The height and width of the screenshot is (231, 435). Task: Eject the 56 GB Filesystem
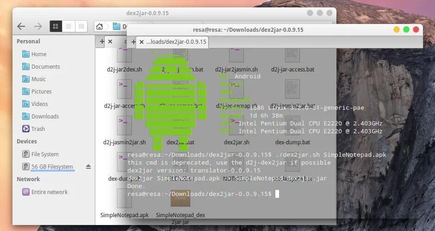click(x=88, y=166)
